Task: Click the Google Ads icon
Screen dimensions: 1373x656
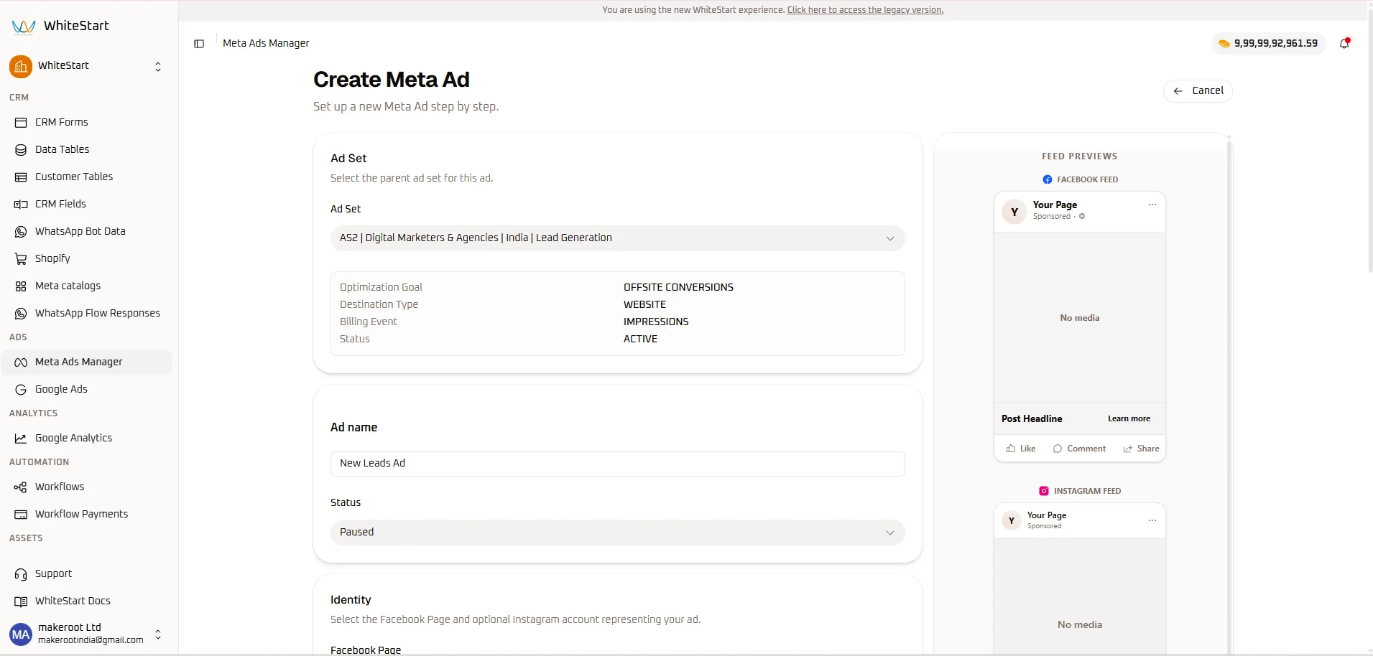Action: tap(21, 390)
